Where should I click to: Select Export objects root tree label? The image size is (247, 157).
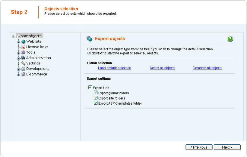point(29,36)
